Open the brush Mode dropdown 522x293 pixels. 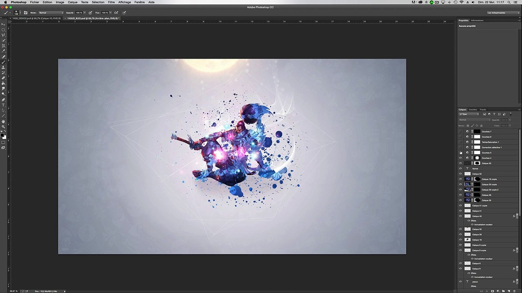(x=51, y=13)
